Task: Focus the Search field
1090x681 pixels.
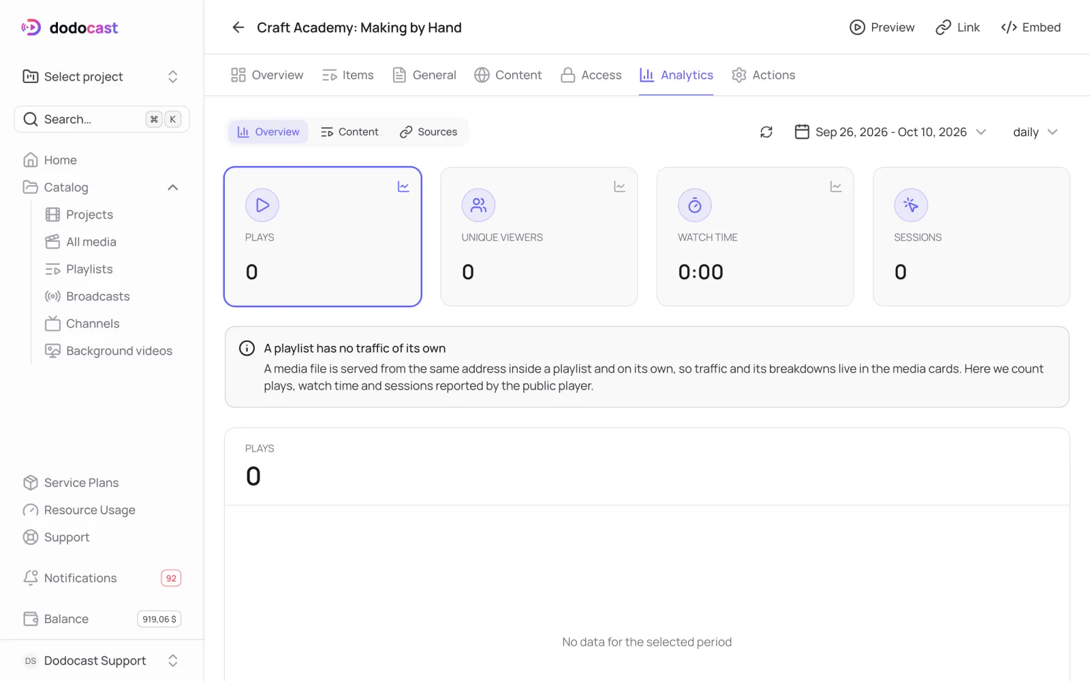Action: pyautogui.click(x=102, y=119)
